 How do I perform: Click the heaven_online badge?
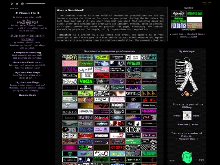click(149, 81)
